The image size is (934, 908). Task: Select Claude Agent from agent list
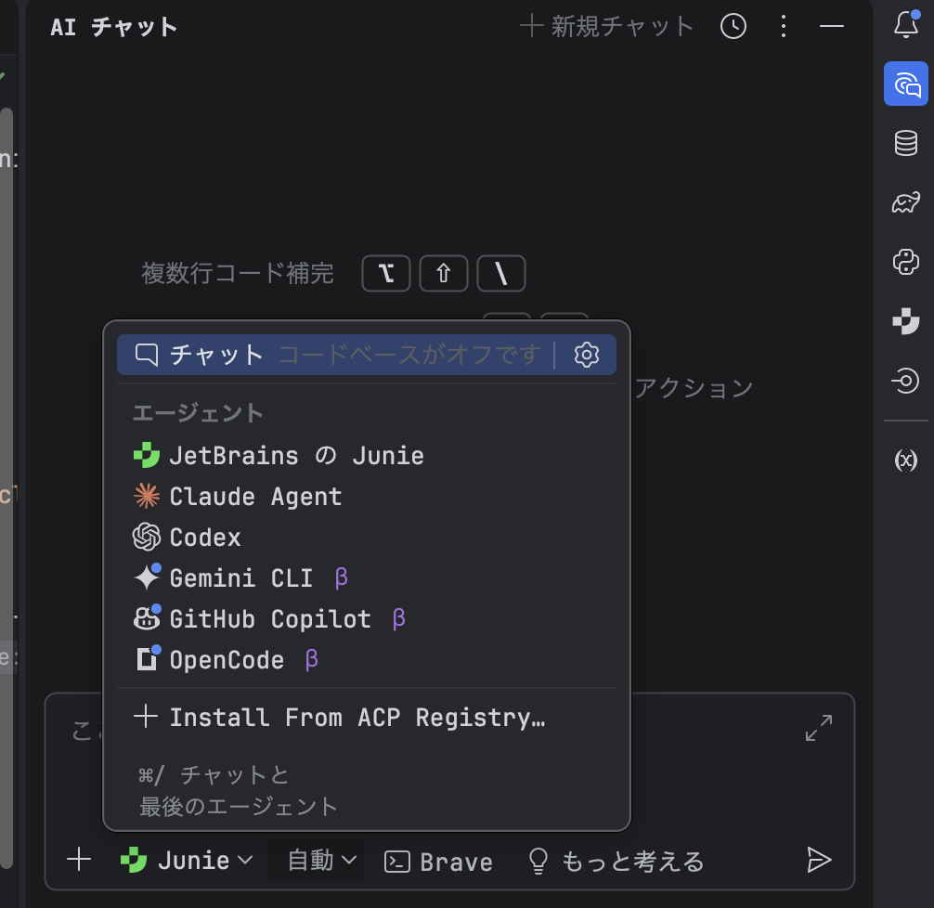click(255, 497)
